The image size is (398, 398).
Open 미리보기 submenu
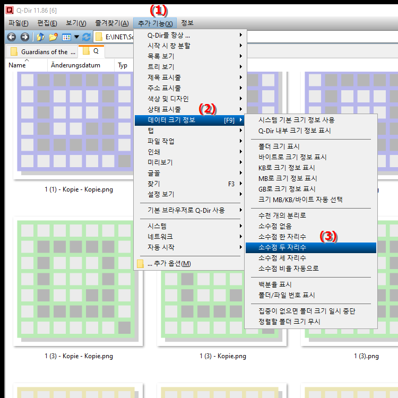[189, 162]
